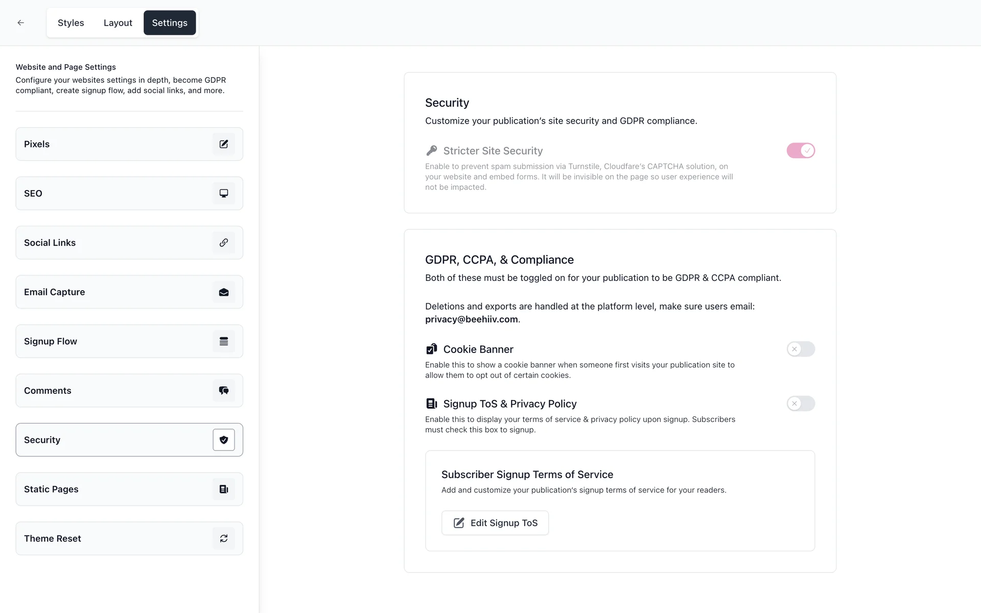981x613 pixels.
Task: Switch to the Styles tab
Action: tap(71, 23)
